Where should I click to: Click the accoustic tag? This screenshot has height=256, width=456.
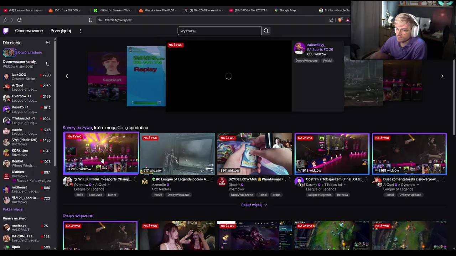pos(95,195)
